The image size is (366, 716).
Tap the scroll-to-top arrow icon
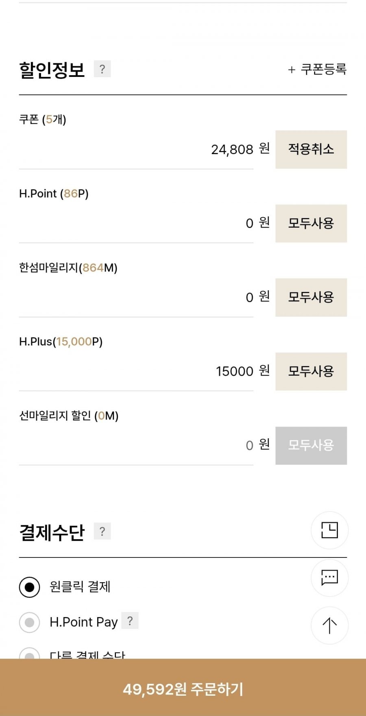[329, 625]
